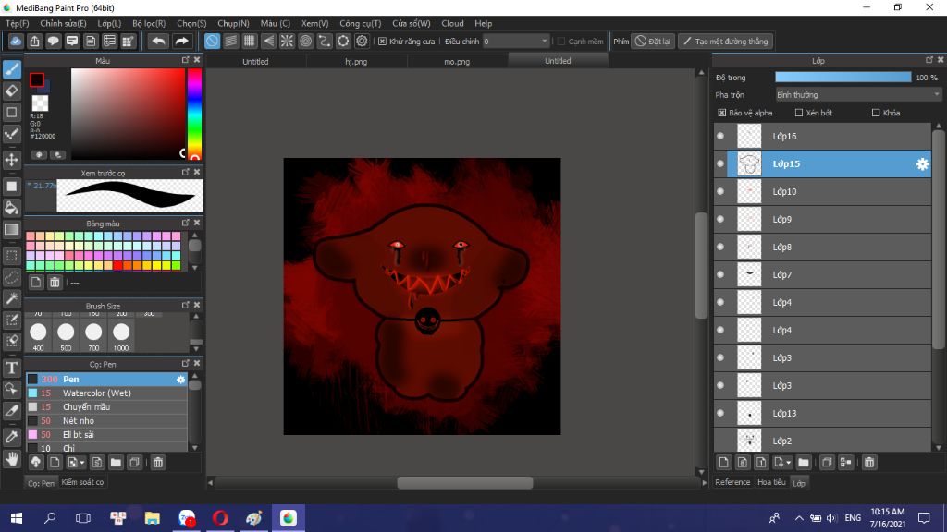This screenshot has height=532, width=947.
Task: Open Điều chỉnh correction dropdown
Action: tap(516, 41)
